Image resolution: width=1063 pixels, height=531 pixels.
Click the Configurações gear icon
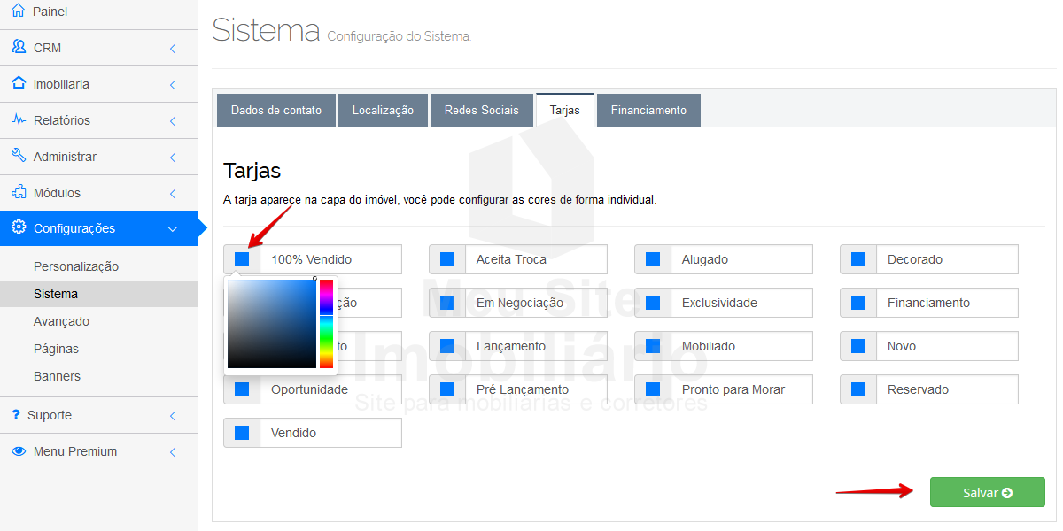(x=19, y=227)
